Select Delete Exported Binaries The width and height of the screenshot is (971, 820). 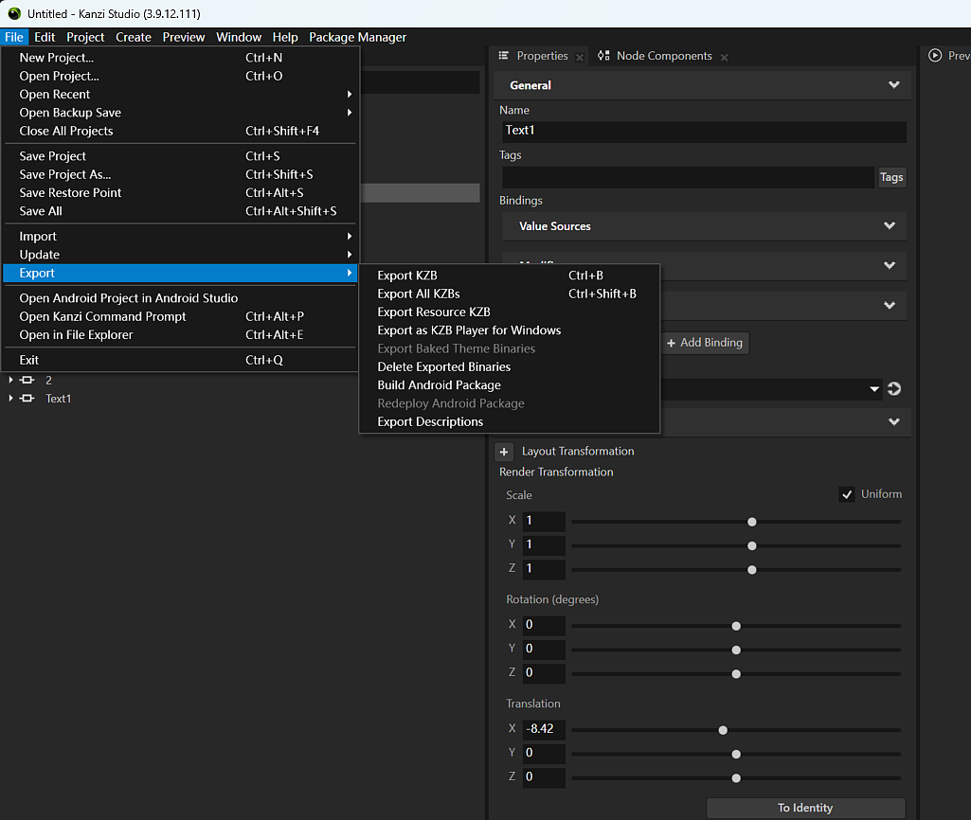[509, 367]
